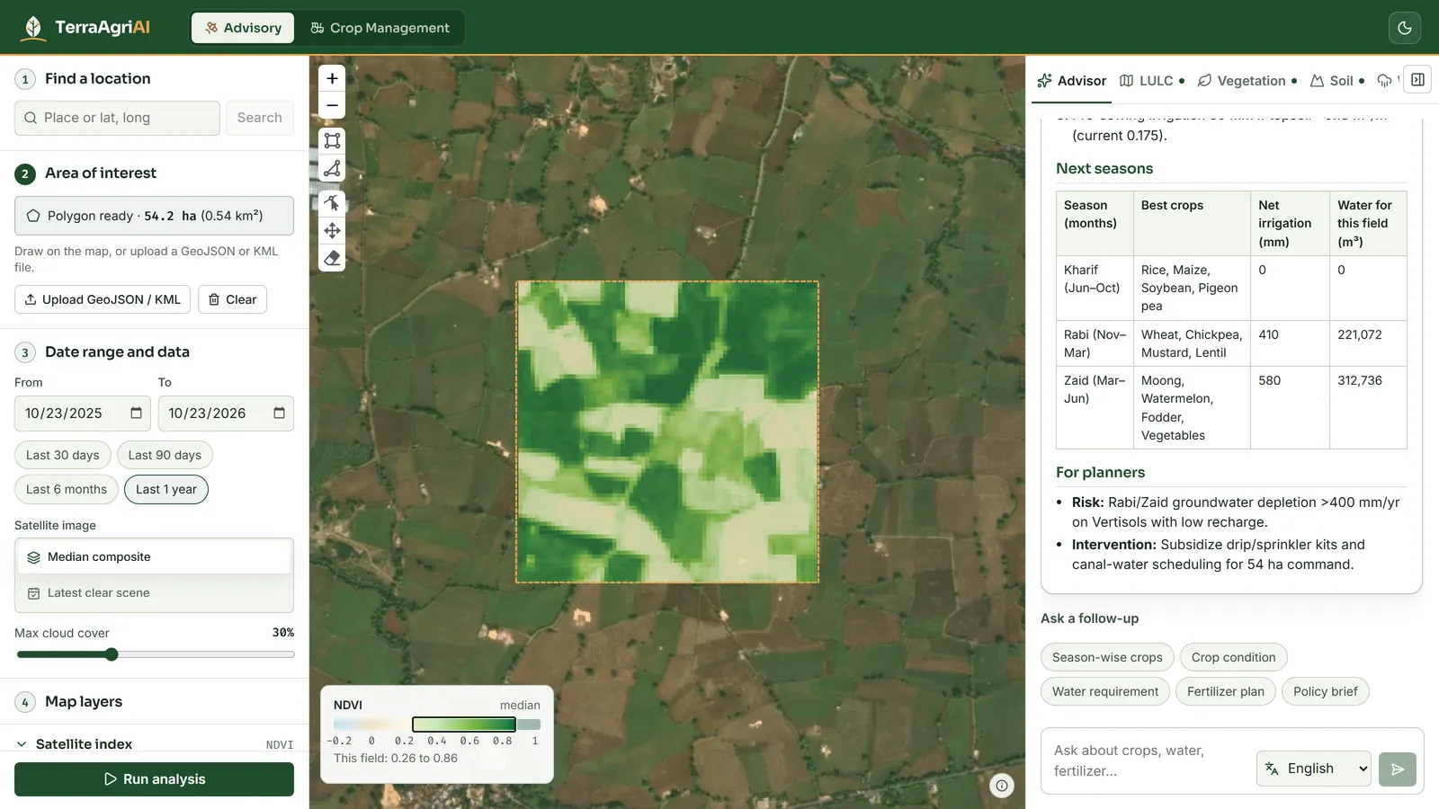
Task: Request a Policy brief
Action: point(1325,691)
